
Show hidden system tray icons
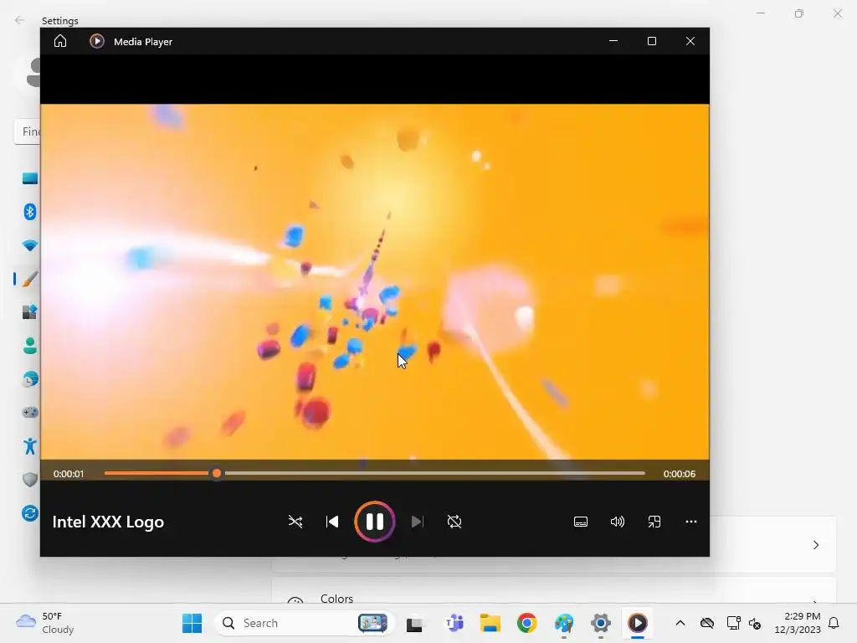[680, 623]
